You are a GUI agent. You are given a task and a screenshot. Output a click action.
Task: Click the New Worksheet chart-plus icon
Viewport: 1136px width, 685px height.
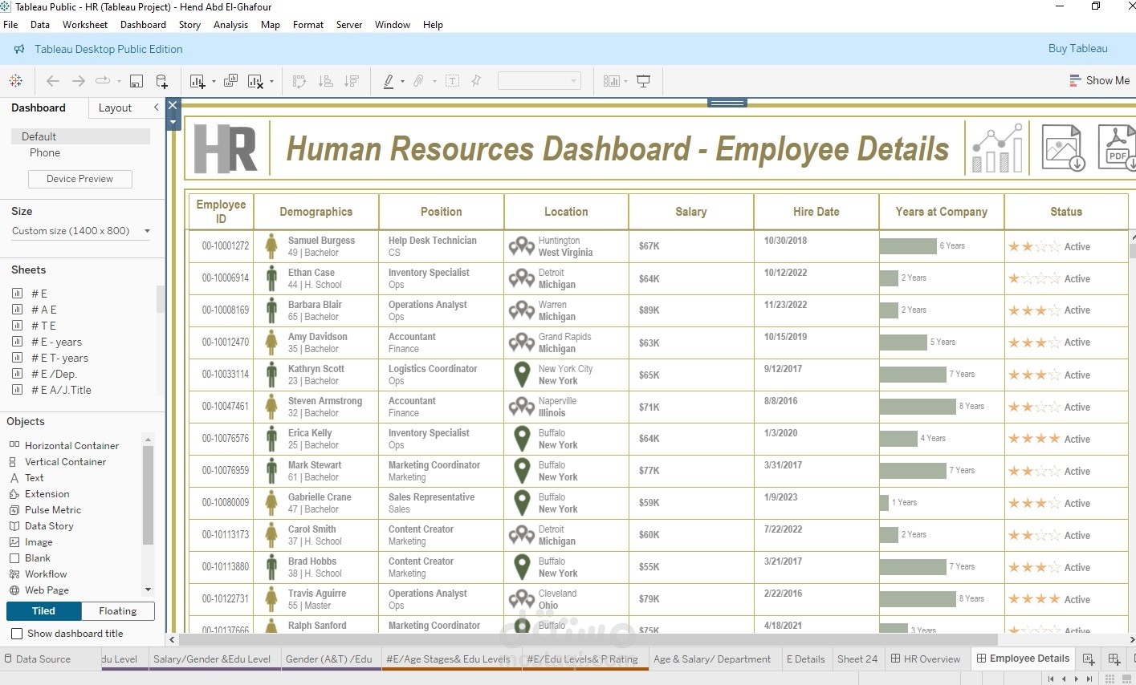coord(197,81)
